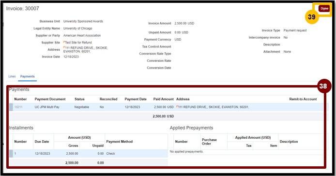The width and height of the screenshot is (336, 176).
Task: Click the Payment Method column header
Action: click(120, 142)
